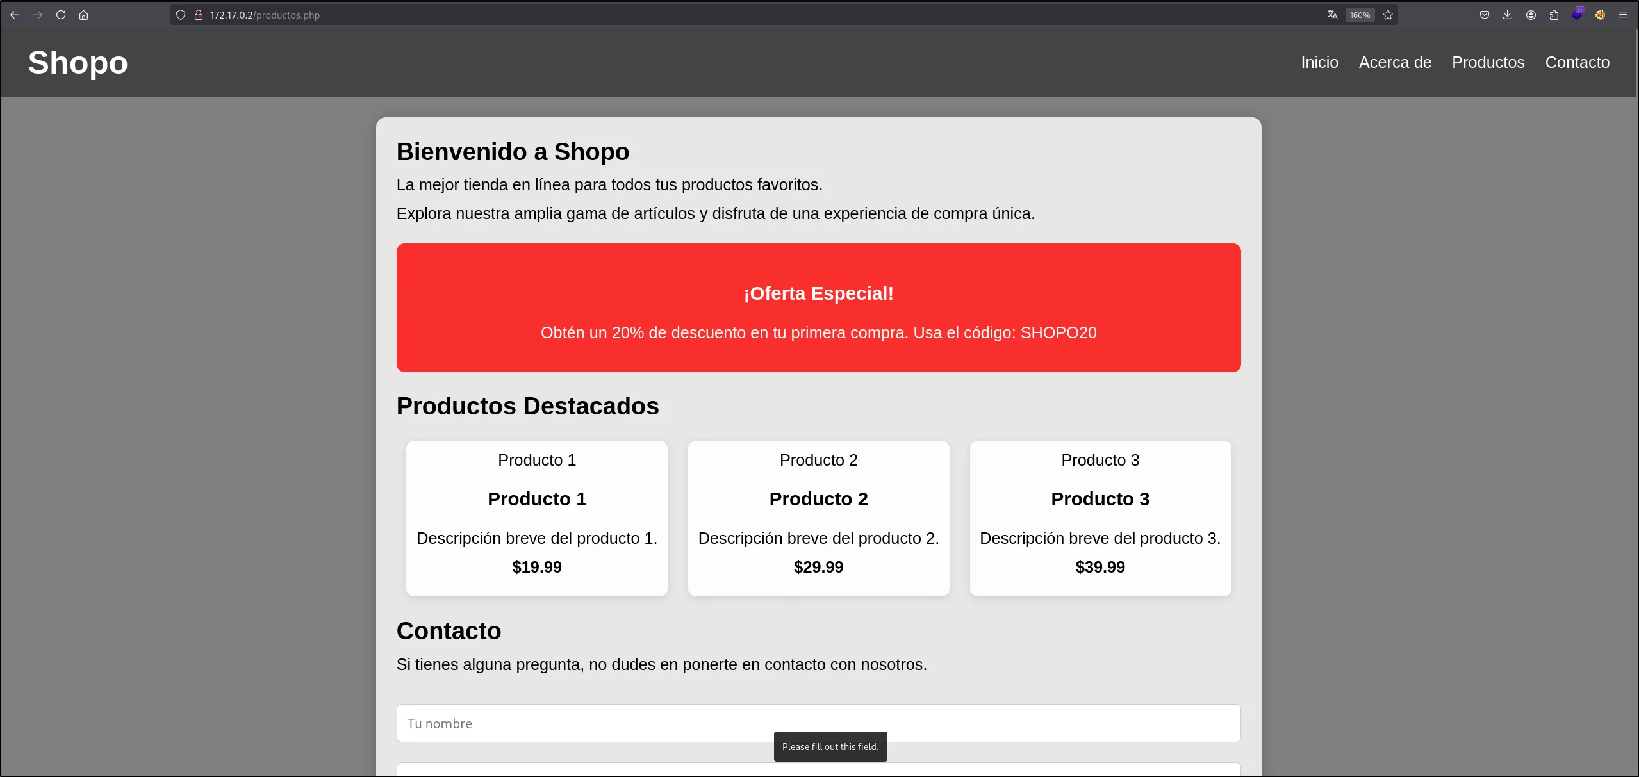Click the Producto 1 description text
The height and width of the screenshot is (777, 1639).
click(x=537, y=538)
